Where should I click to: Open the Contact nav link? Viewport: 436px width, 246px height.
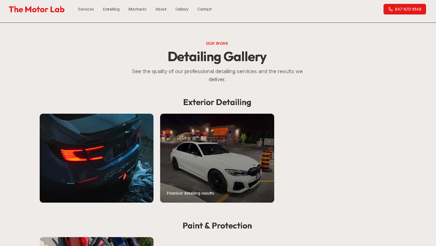205,9
